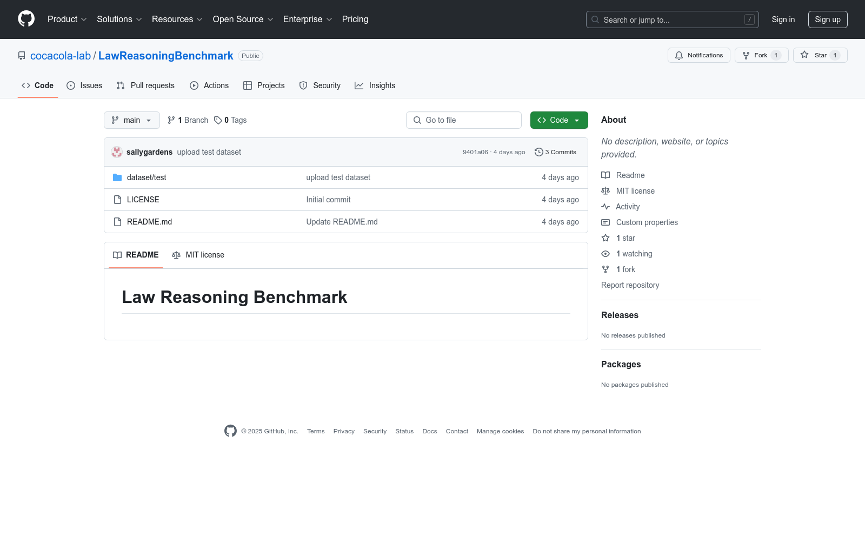Click the shield icon on Security tab
Image resolution: width=865 pixels, height=541 pixels.
coord(303,85)
